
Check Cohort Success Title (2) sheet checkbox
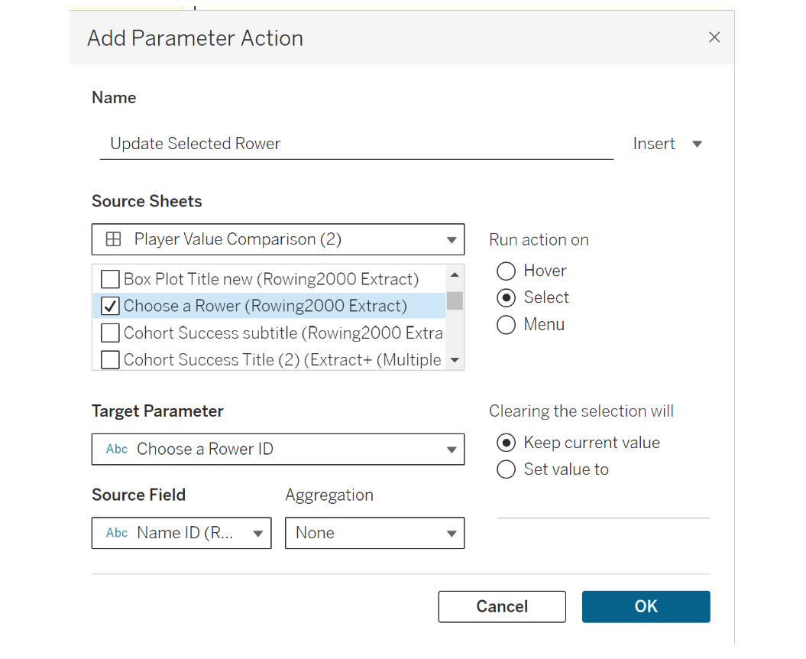click(x=110, y=360)
